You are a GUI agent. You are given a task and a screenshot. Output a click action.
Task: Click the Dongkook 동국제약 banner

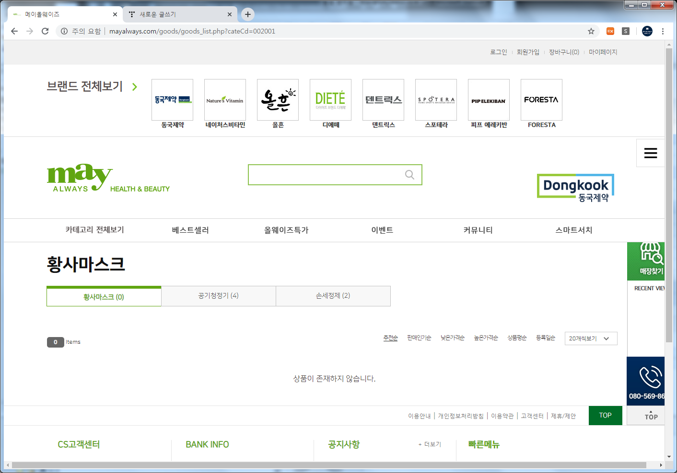(x=575, y=188)
